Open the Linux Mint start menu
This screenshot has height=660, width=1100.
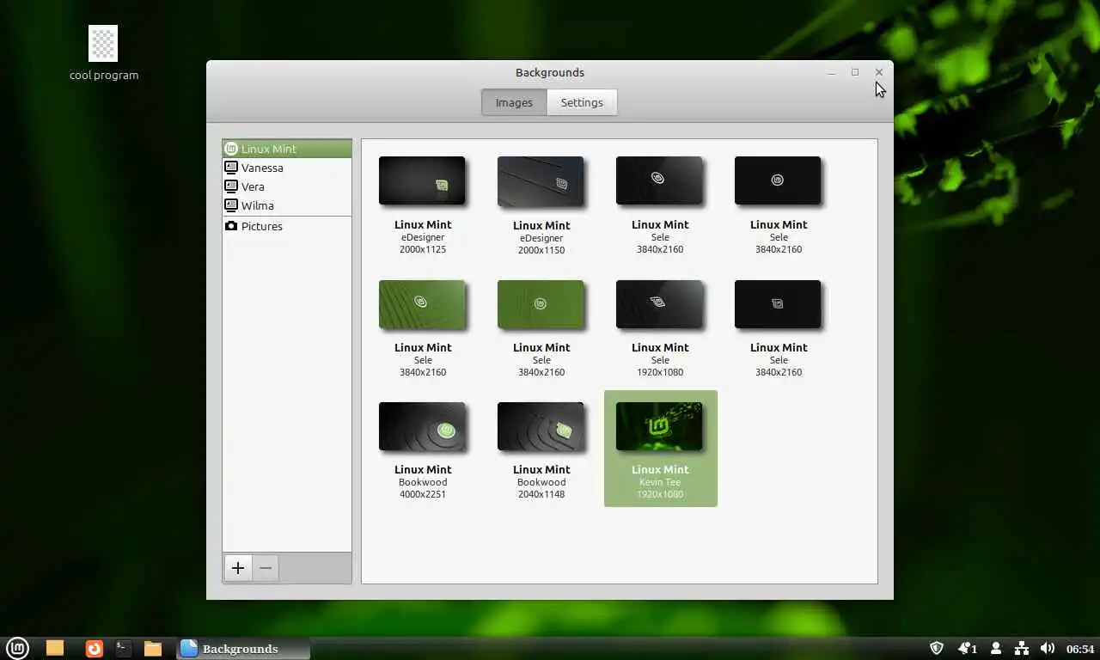tap(18, 648)
